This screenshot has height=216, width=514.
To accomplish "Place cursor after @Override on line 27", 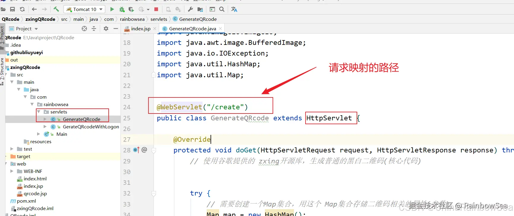I will [211, 139].
